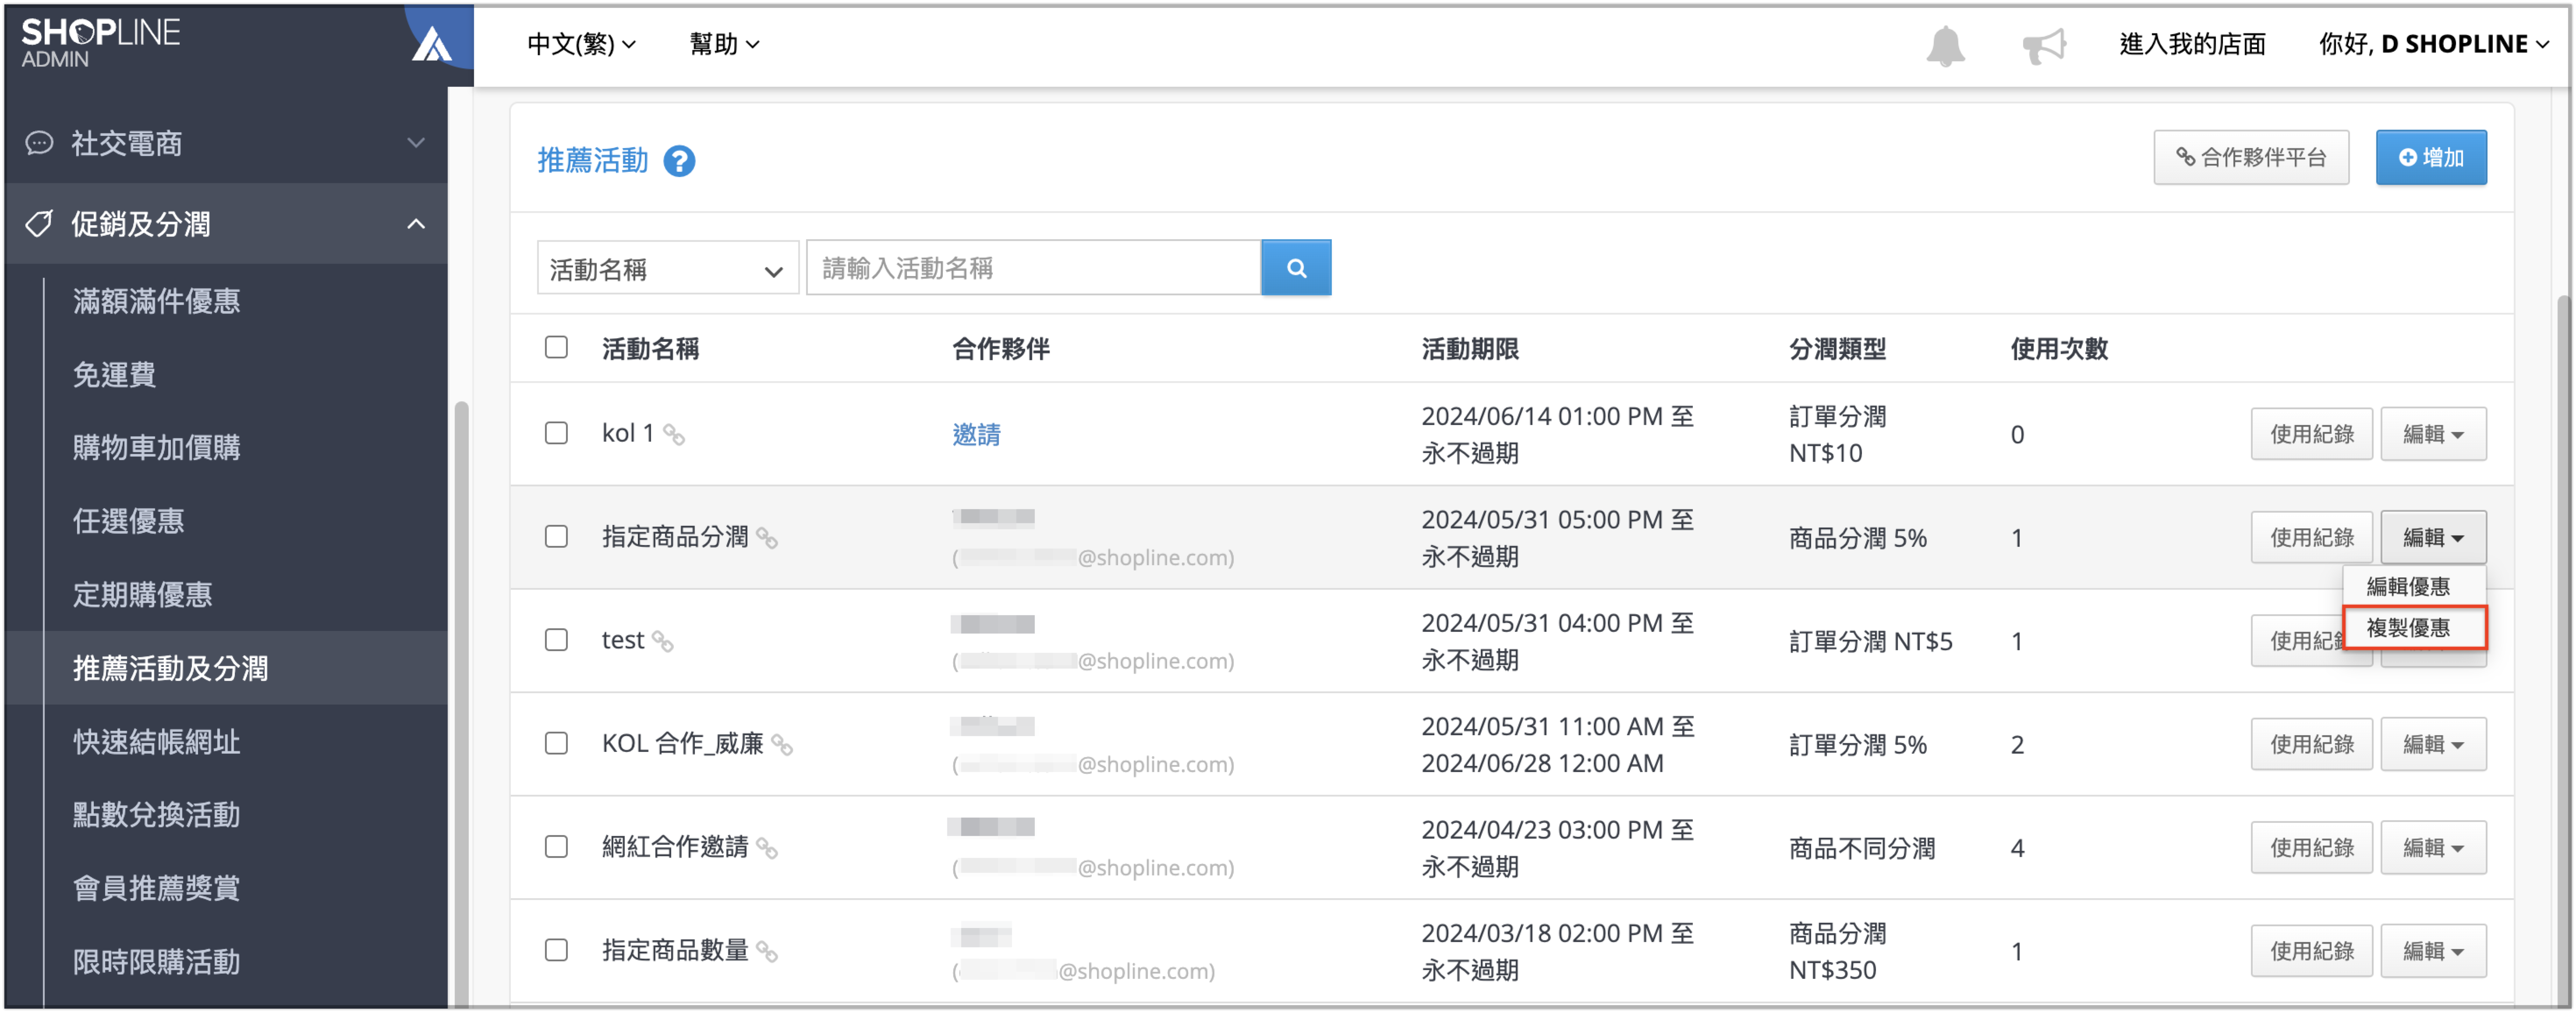This screenshot has width=2576, height=1013.
Task: Open the notification bell
Action: [x=1945, y=45]
